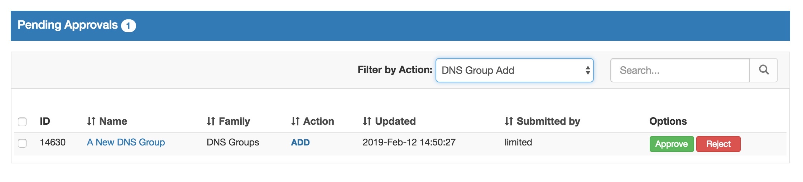Click the magnifier search icon button
Screen dimensions: 803x182
(764, 70)
